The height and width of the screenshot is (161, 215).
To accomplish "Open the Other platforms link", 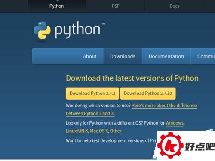I will pos(116,131).
